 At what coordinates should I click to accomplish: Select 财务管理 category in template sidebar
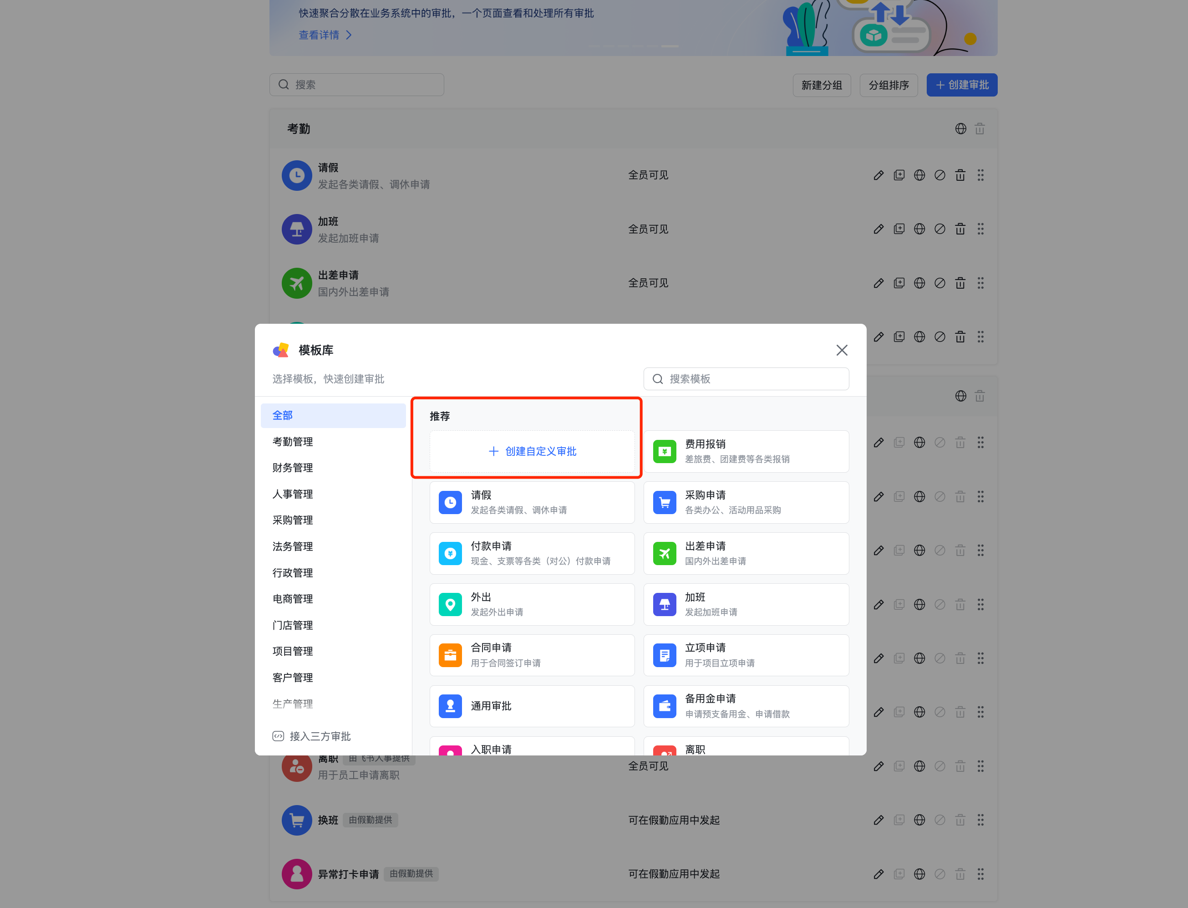292,468
